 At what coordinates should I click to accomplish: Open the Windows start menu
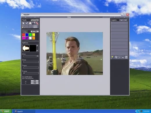coord(6,111)
